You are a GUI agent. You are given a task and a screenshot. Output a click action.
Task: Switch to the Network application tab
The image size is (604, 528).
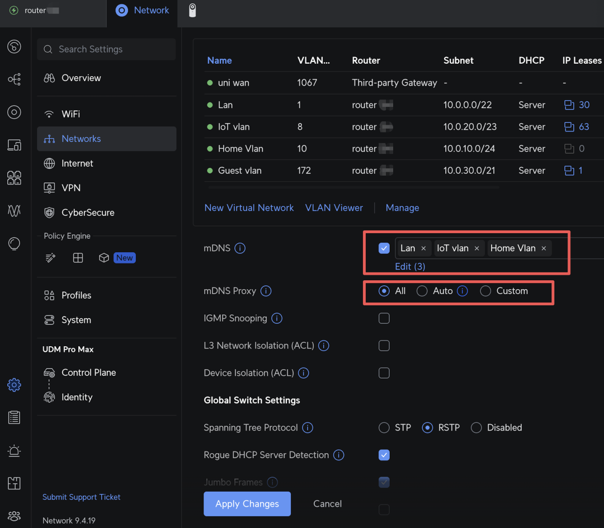click(x=142, y=11)
